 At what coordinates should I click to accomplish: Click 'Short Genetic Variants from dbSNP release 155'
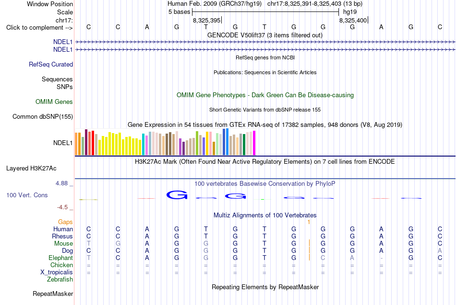[265, 110]
